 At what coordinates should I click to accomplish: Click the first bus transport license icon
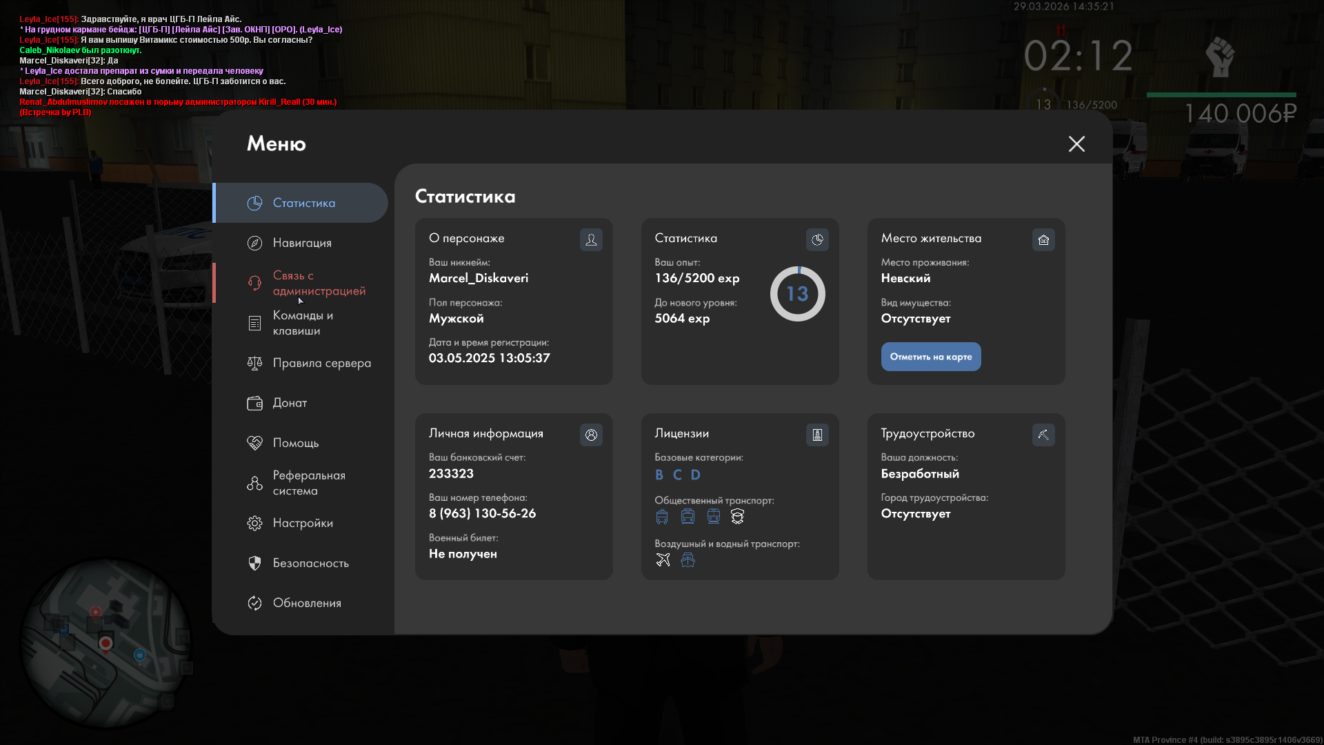662,516
